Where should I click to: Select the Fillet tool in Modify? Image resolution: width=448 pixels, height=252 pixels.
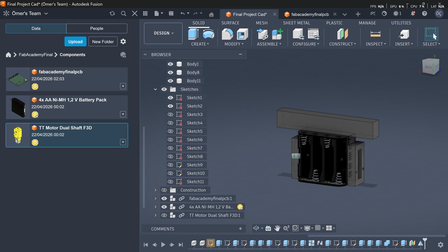[x=227, y=34]
